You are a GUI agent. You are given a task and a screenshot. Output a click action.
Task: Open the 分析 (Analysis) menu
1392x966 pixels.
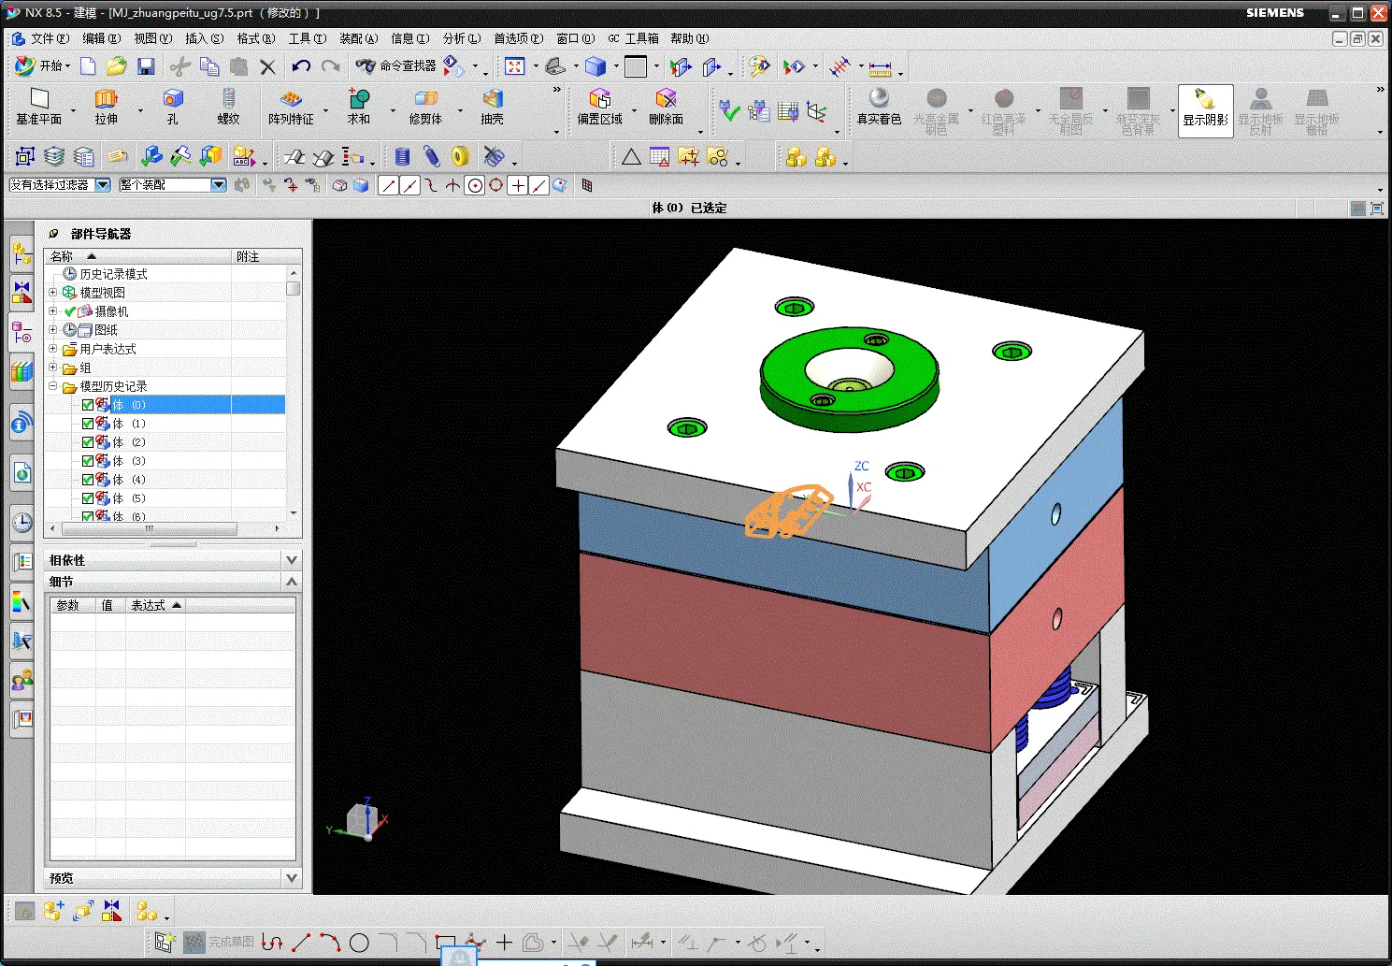(461, 38)
